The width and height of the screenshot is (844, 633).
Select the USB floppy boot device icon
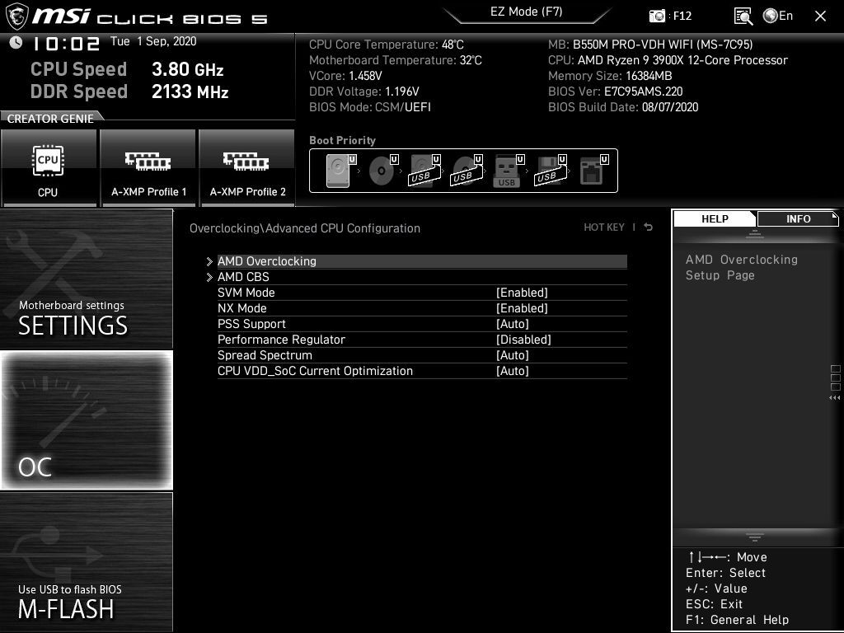coord(551,171)
